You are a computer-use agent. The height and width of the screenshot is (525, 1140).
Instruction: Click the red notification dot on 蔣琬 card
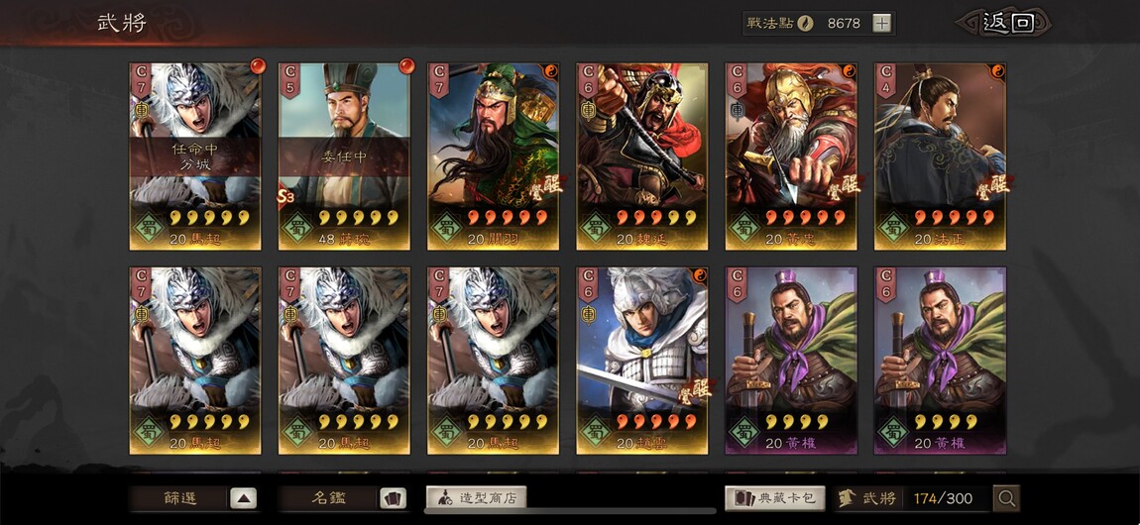[x=406, y=66]
